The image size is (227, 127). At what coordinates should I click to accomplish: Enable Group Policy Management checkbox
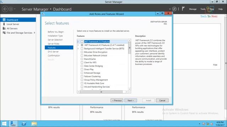click(82, 80)
